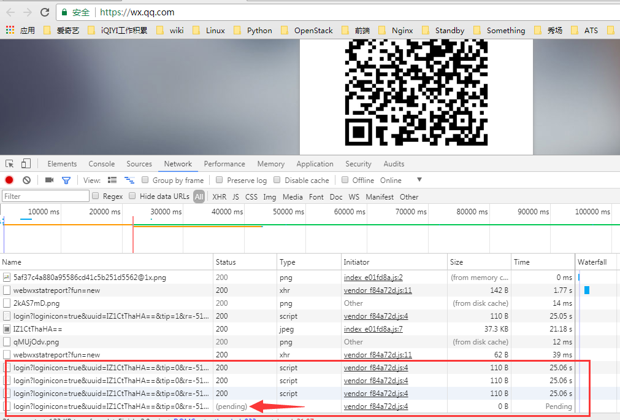The width and height of the screenshot is (620, 420).
Task: Tick the Regex checkbox
Action: (x=95, y=195)
